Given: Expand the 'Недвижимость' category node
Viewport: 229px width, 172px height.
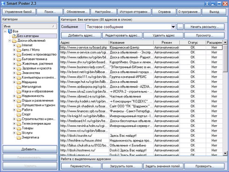Looking at the screenshot, I should (14, 96).
